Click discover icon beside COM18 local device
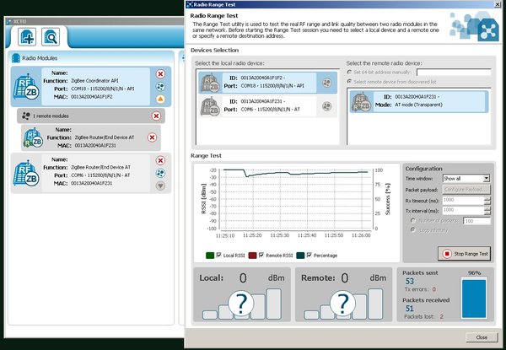 [327, 83]
